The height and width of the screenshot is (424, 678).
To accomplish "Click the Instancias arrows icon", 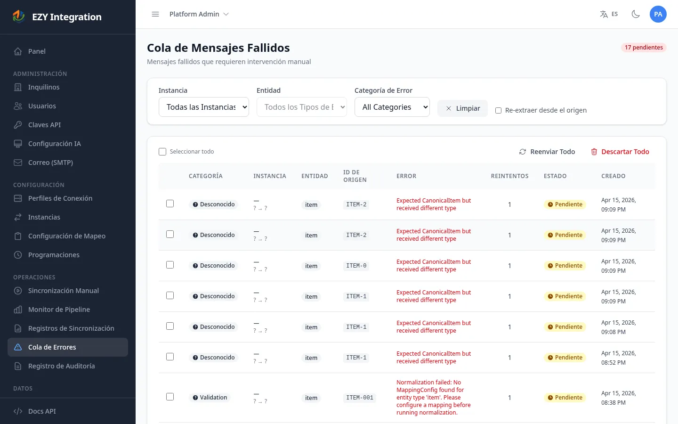I will pos(18,217).
